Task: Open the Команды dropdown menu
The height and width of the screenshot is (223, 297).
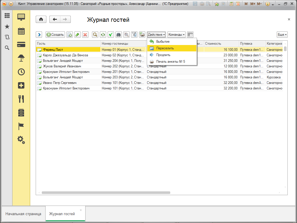Action: tap(176, 35)
